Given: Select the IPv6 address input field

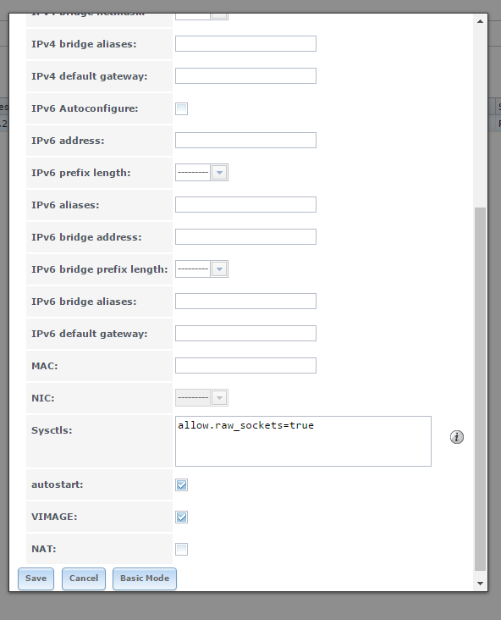Looking at the screenshot, I should [x=245, y=141].
